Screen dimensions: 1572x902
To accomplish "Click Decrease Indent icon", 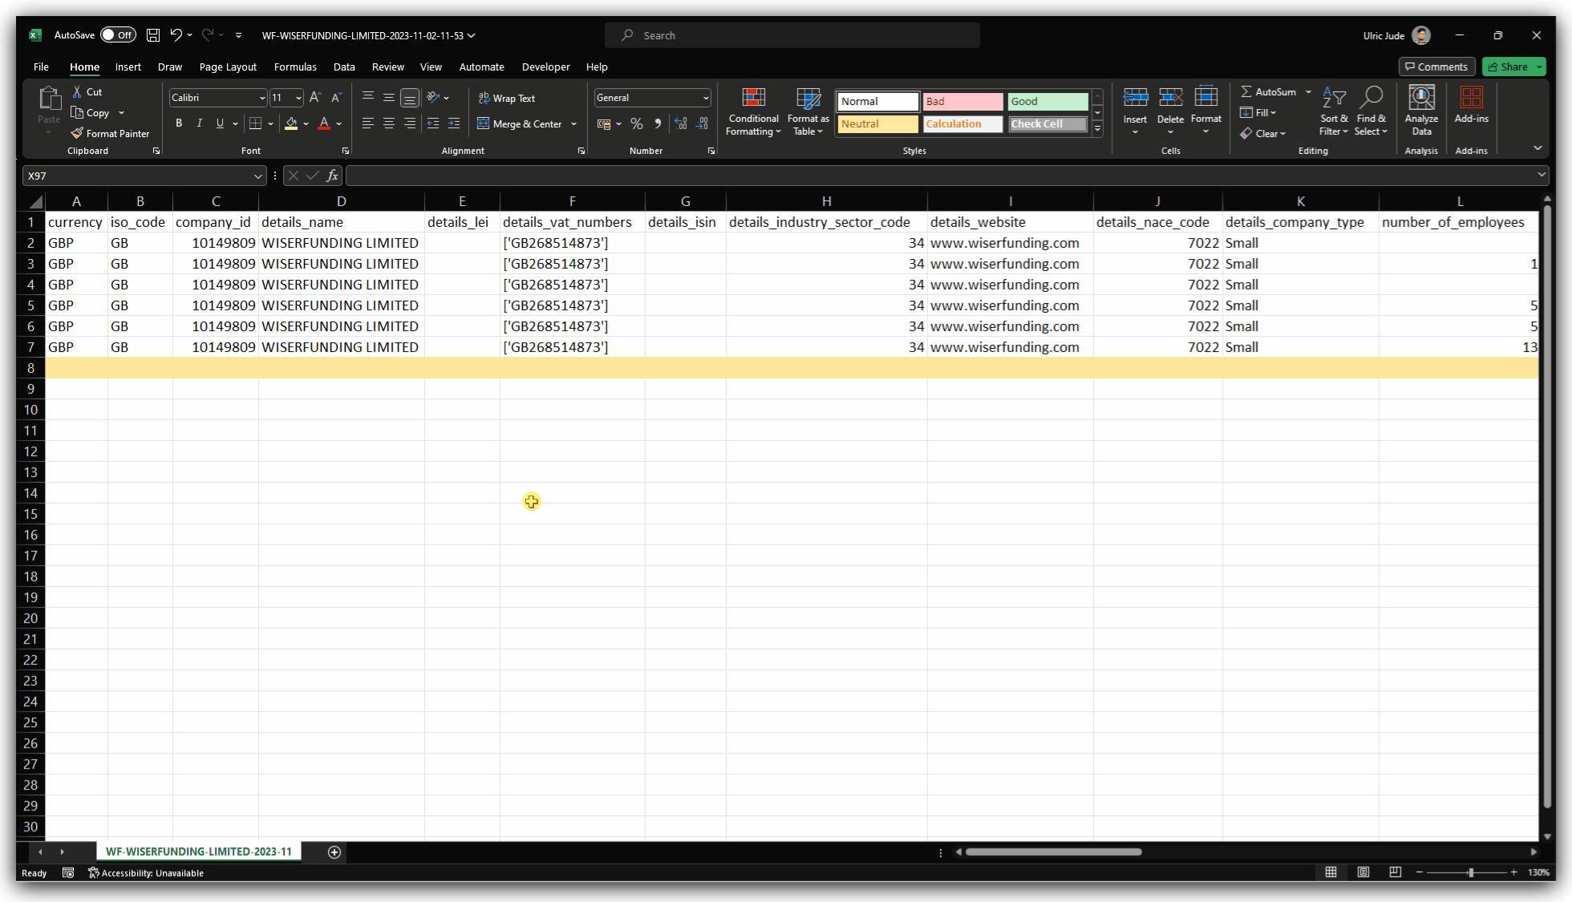I will click(x=433, y=123).
